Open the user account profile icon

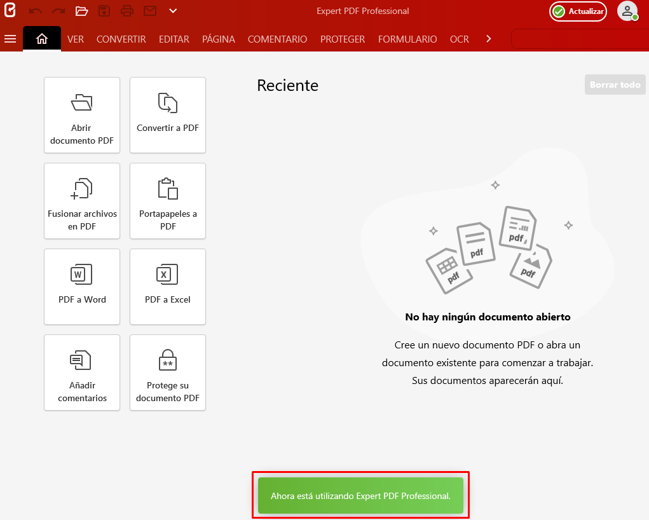(x=627, y=11)
